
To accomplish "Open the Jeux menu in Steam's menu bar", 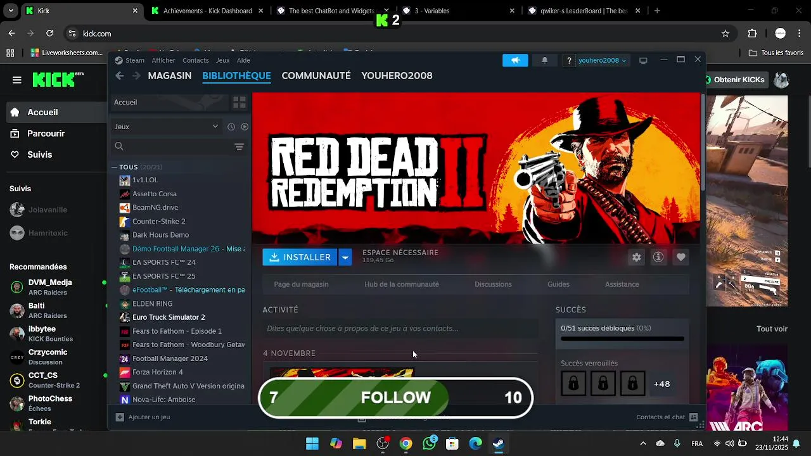I will point(222,60).
